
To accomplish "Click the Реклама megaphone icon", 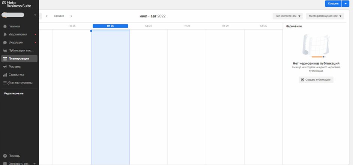I will (x=5, y=67).
